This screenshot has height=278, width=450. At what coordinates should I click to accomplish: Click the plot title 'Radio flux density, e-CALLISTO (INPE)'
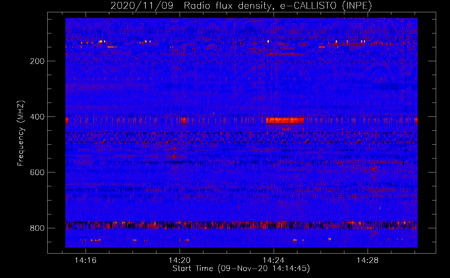278,6
